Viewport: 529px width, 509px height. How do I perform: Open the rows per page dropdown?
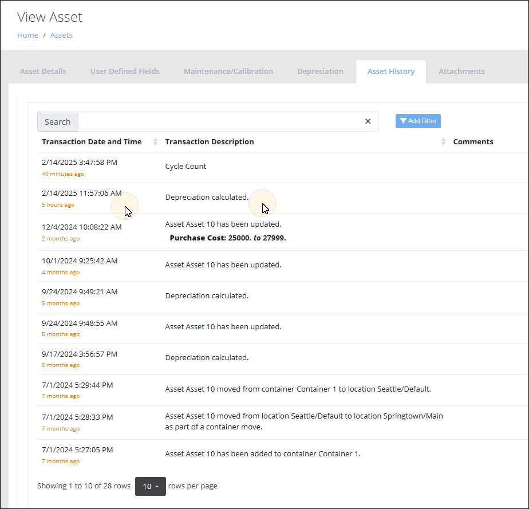click(x=151, y=486)
